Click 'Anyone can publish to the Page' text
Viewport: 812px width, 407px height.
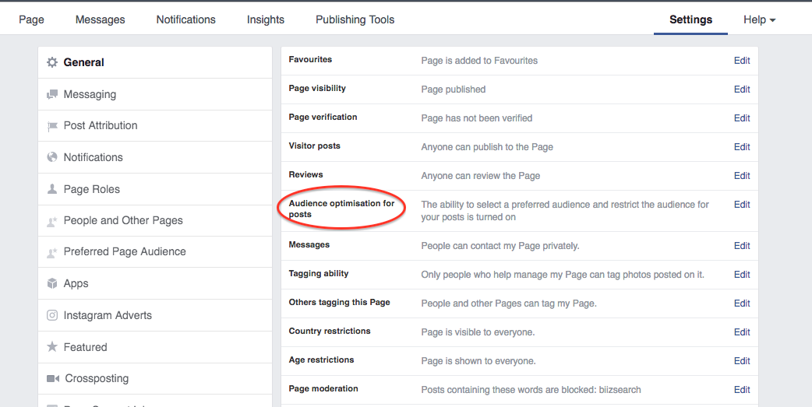coord(487,147)
